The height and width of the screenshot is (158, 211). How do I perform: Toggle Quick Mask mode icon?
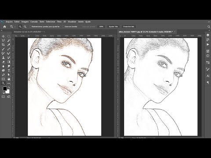click(x=3, y=97)
